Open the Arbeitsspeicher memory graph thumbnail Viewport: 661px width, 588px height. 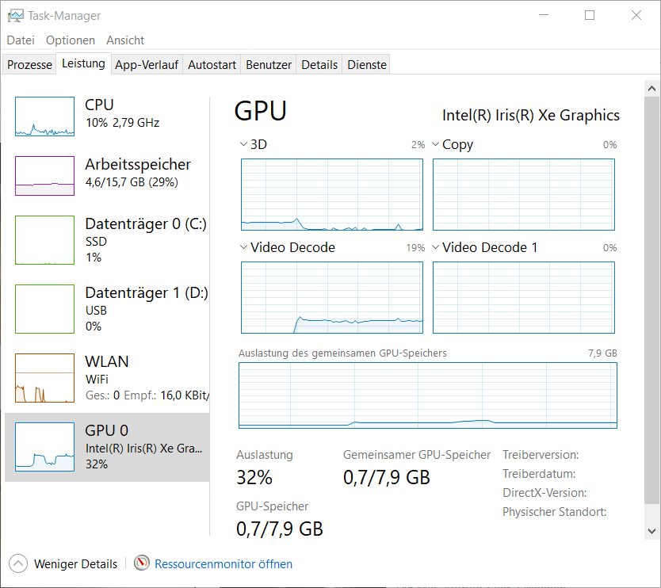[x=44, y=176]
